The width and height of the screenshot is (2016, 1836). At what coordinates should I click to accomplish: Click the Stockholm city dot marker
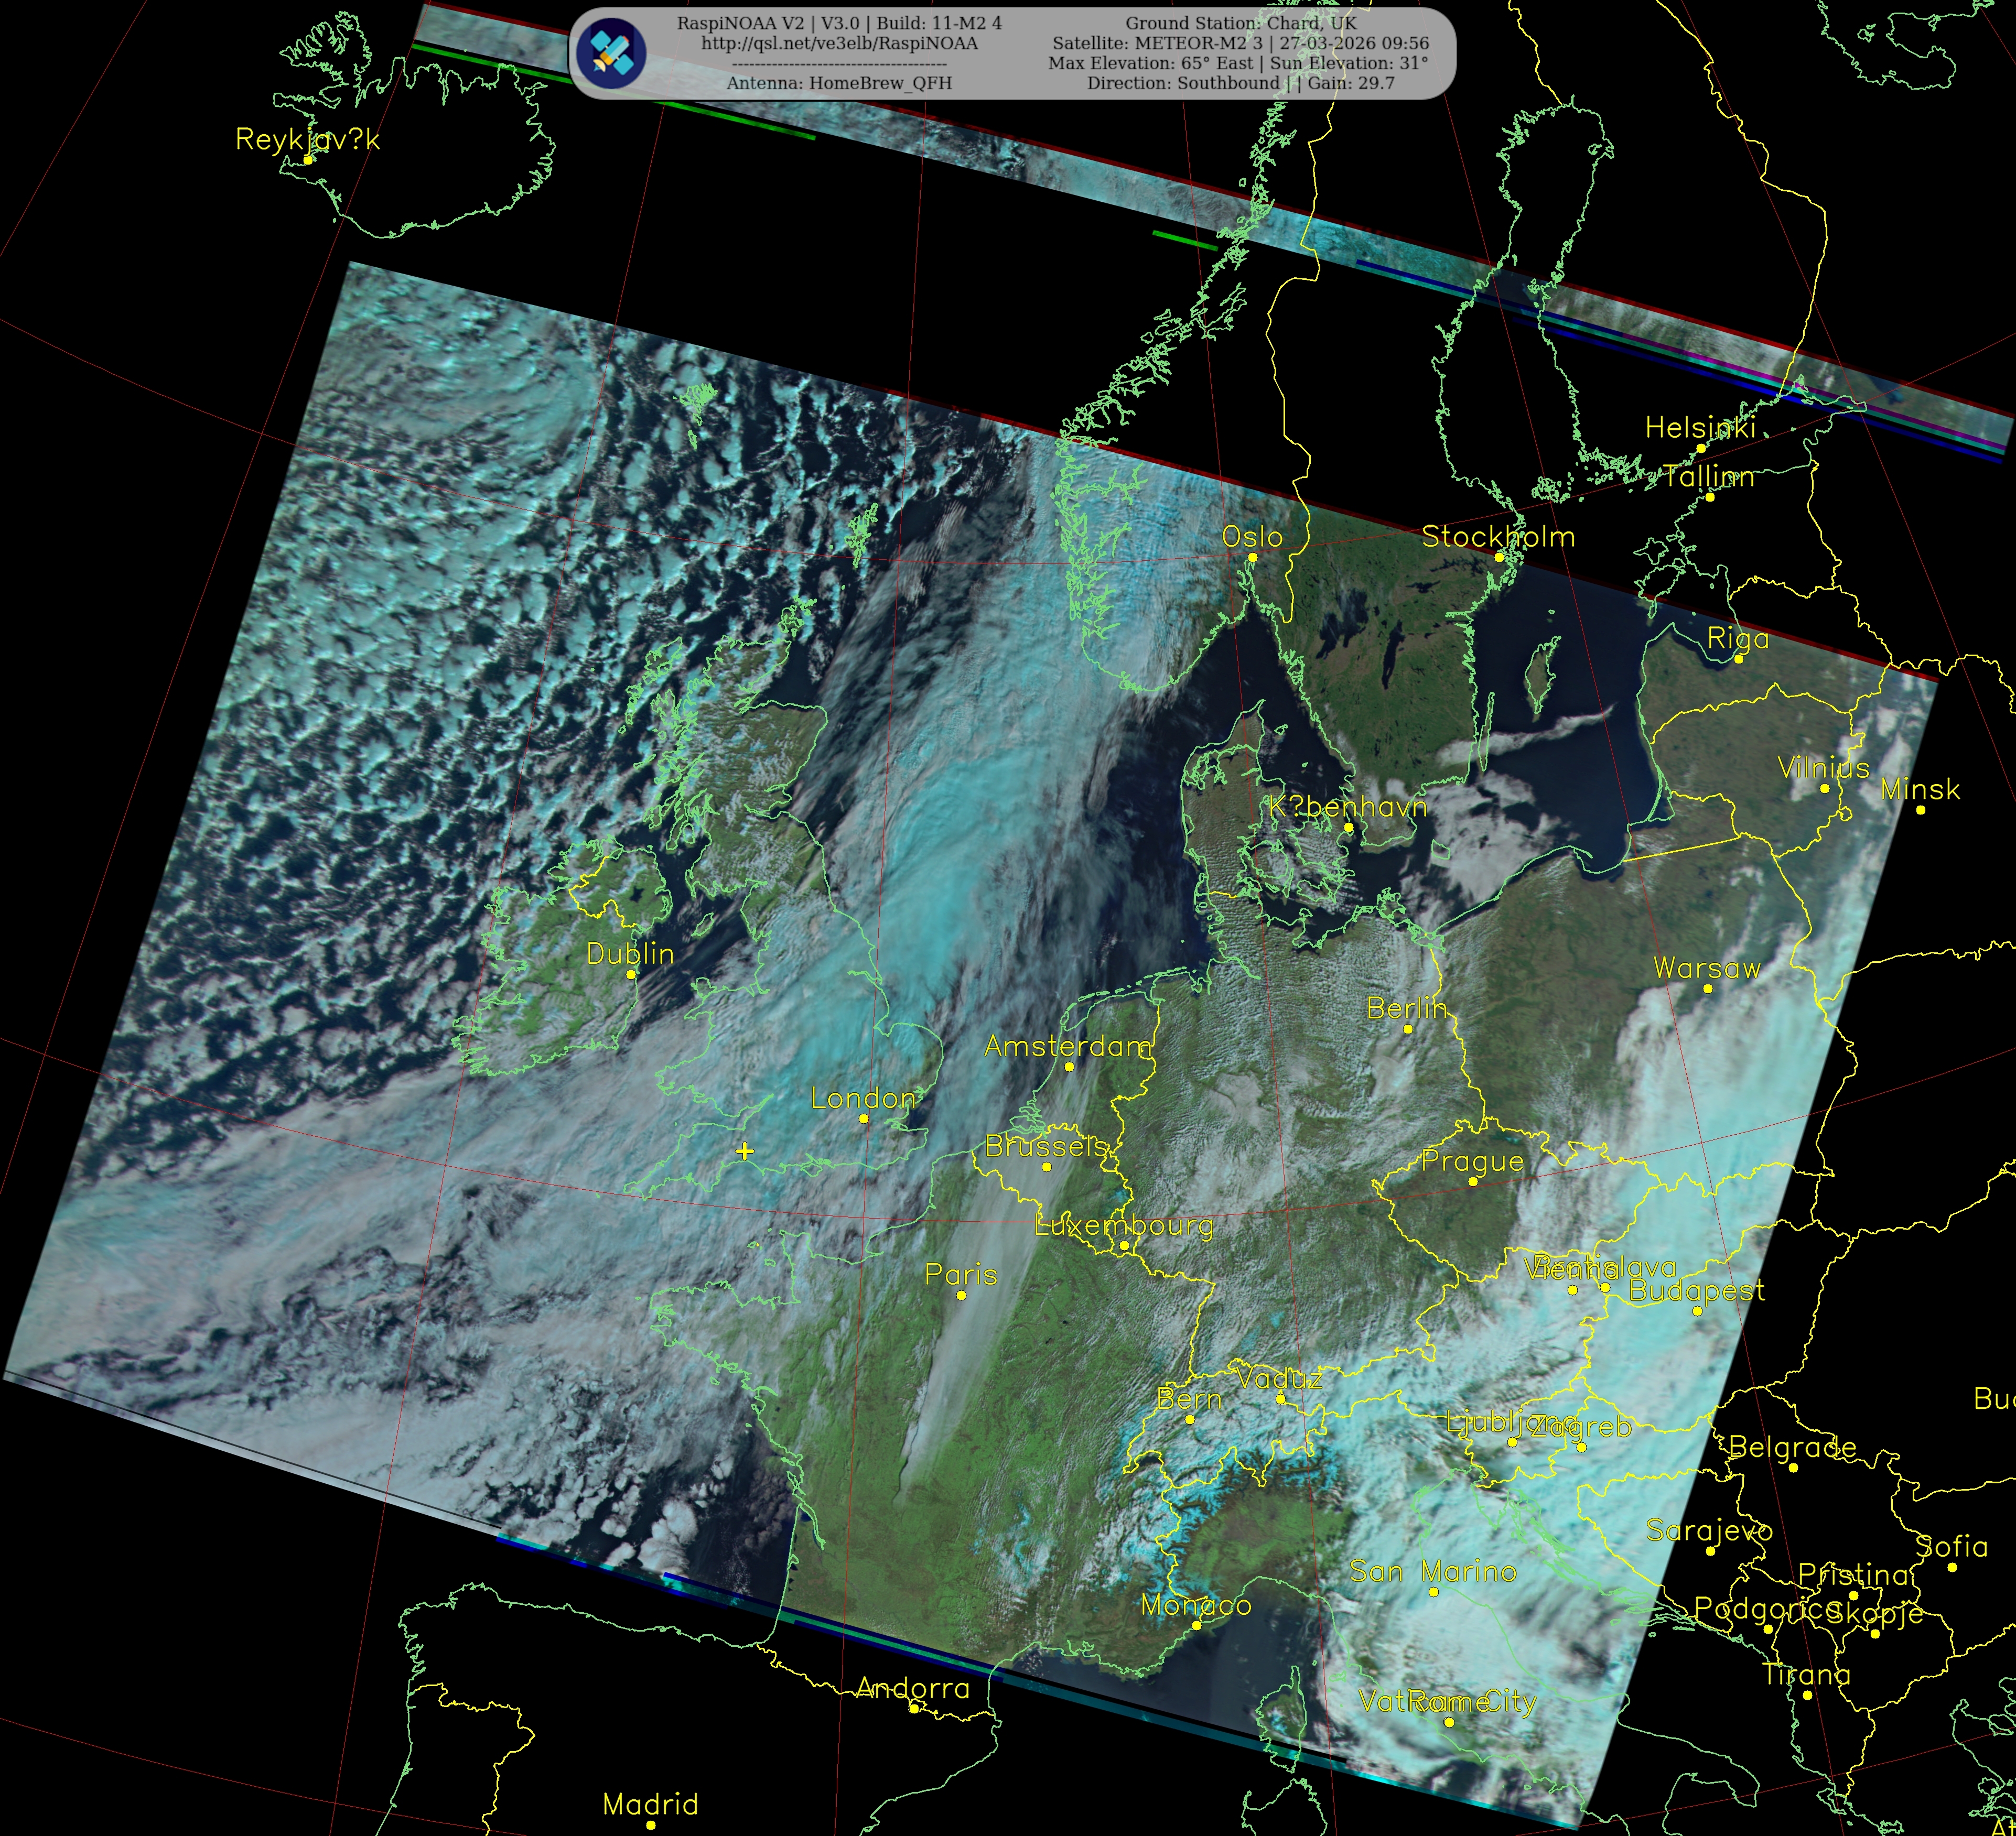point(1499,557)
